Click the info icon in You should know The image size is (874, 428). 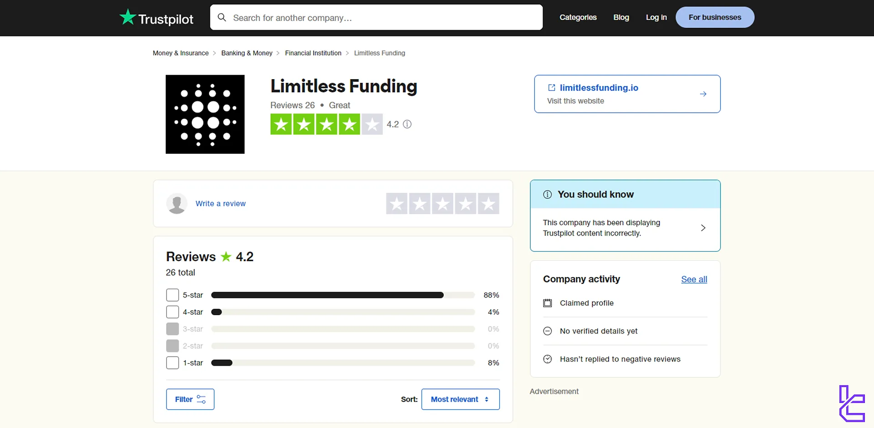coord(548,195)
